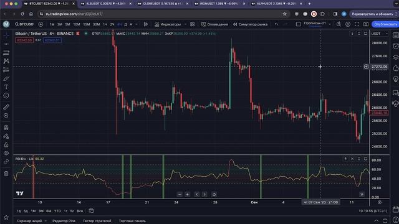Viewport: 399px width, 224px height.
Task: Open the patterns drawing tool
Action: click(6, 61)
